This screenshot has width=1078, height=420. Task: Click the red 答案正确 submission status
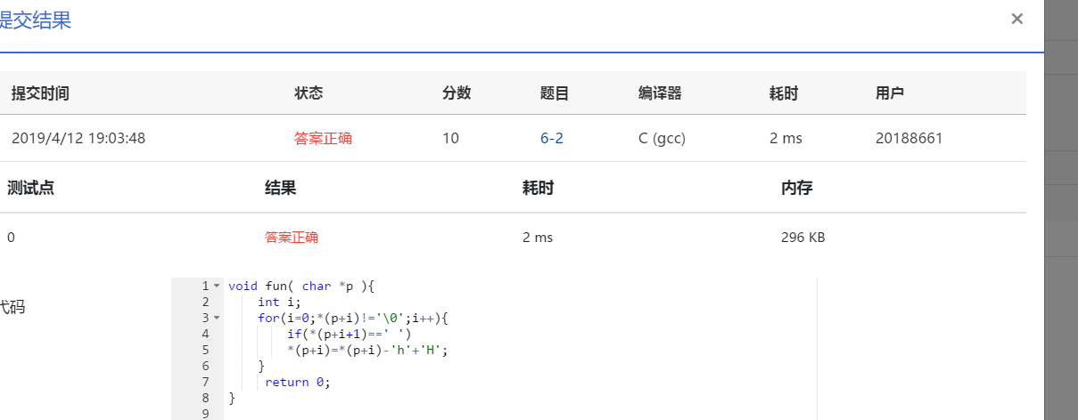point(323,138)
